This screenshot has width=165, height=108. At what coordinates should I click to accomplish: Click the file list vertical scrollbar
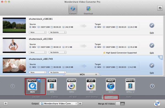click(x=164, y=46)
